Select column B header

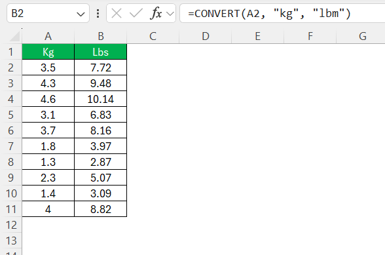click(101, 37)
